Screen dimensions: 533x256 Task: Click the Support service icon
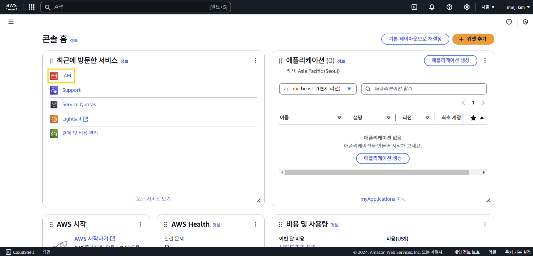coord(54,90)
